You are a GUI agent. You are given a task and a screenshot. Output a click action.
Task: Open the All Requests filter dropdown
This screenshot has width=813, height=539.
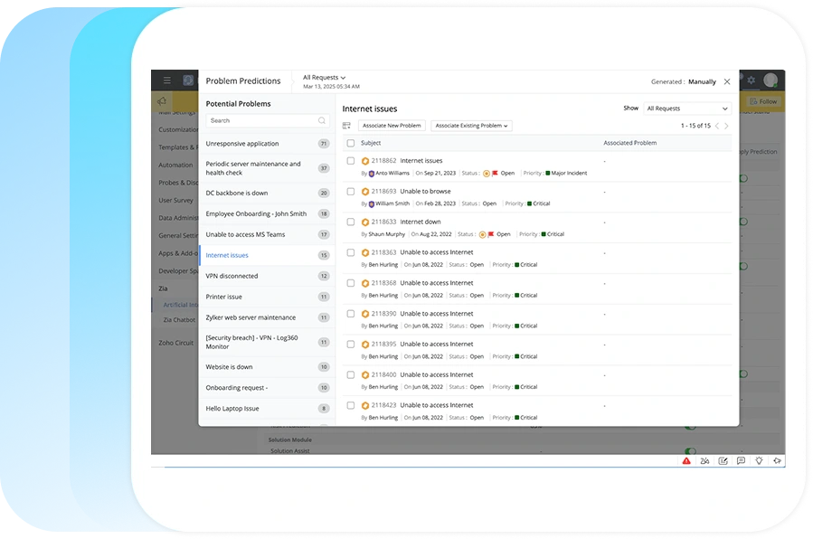[323, 77]
